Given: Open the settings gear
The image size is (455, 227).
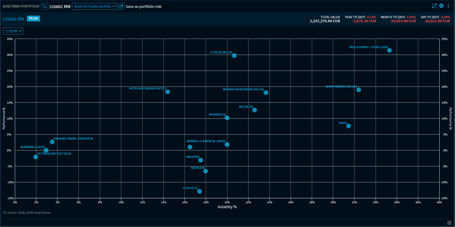Looking at the screenshot, I should [441, 6].
